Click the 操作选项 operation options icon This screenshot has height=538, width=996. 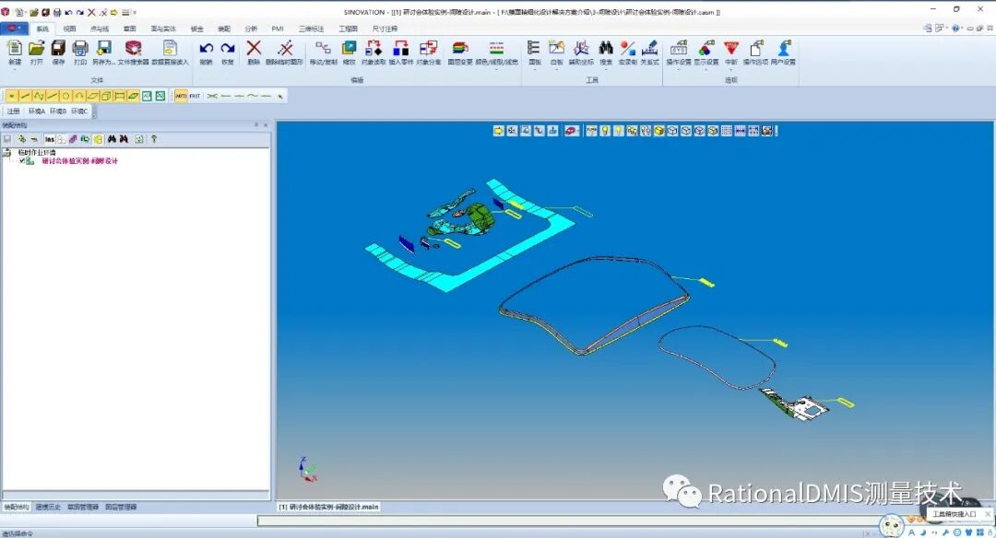(755, 48)
